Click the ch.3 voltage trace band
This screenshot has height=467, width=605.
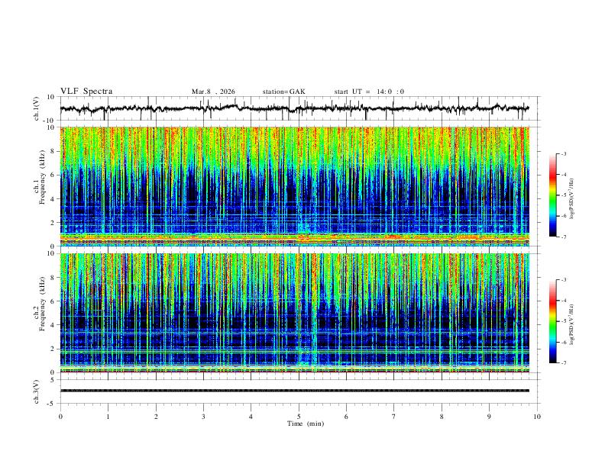294,391
